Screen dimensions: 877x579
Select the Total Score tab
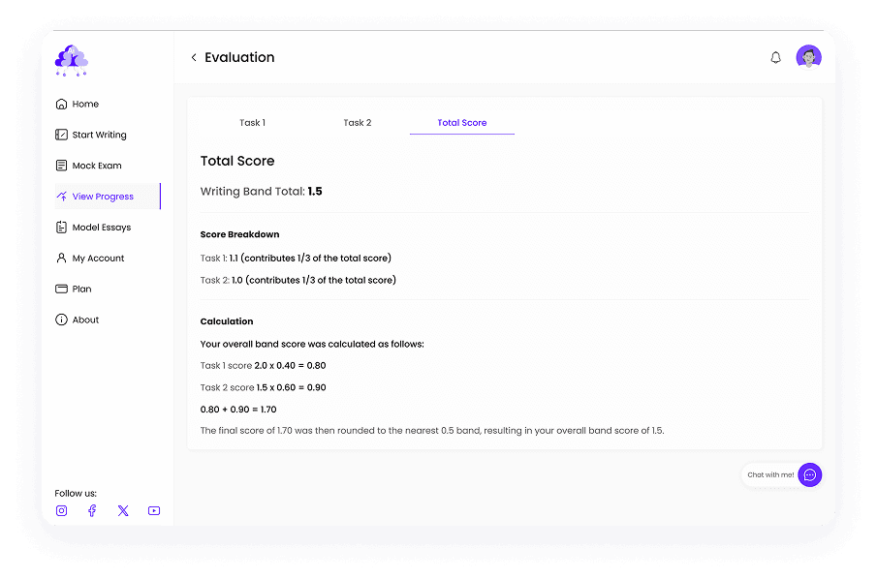click(461, 123)
